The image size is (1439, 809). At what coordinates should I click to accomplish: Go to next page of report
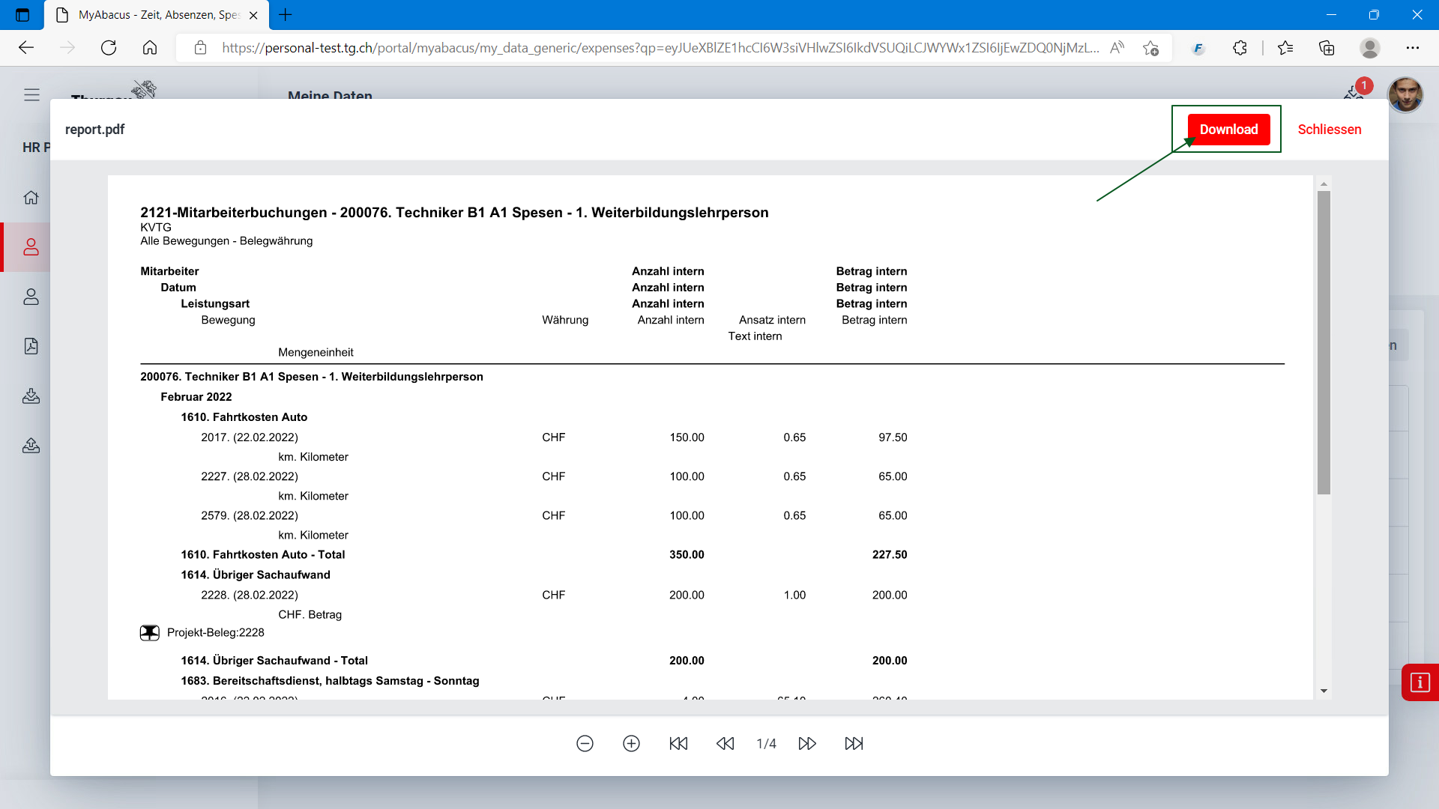pyautogui.click(x=807, y=743)
